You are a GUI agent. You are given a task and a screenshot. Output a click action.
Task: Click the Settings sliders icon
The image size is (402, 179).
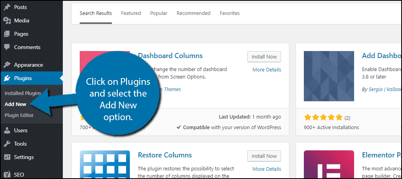pos(7,157)
